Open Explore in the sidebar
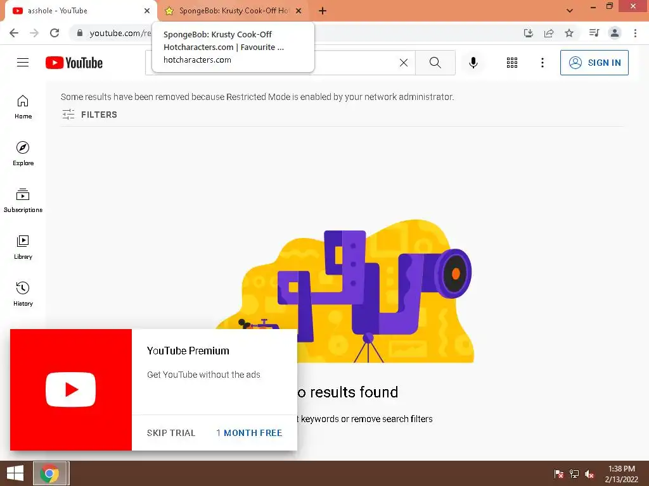 pos(23,154)
